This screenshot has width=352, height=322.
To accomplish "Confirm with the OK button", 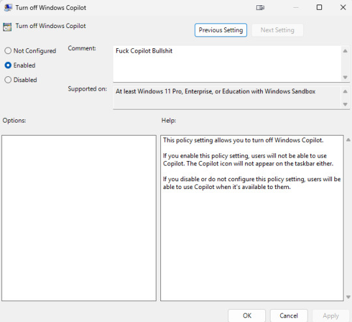I will pyautogui.click(x=247, y=315).
